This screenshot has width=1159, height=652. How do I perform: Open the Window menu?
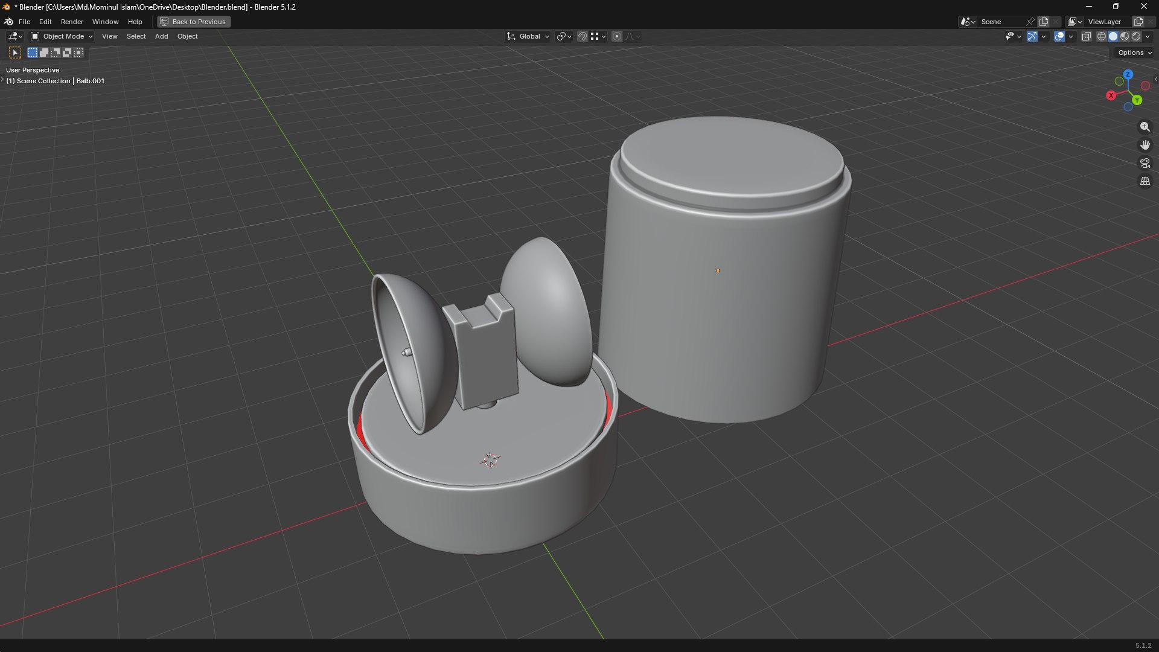pyautogui.click(x=105, y=22)
